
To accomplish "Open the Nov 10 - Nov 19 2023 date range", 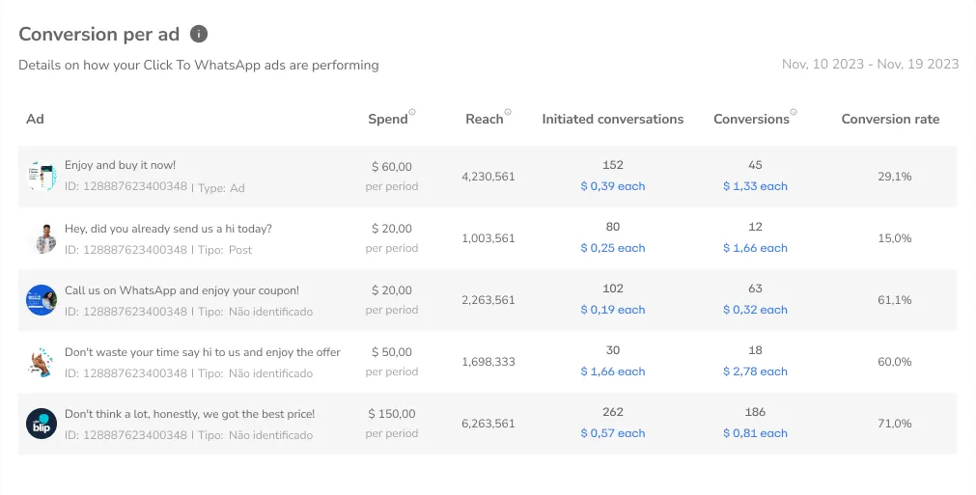I will pos(870,65).
